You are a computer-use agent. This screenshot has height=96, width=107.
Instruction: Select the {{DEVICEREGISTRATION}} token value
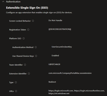pos(60,29)
